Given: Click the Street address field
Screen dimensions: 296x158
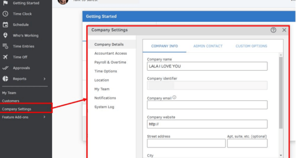Looking at the screenshot, I should (x=186, y=143).
